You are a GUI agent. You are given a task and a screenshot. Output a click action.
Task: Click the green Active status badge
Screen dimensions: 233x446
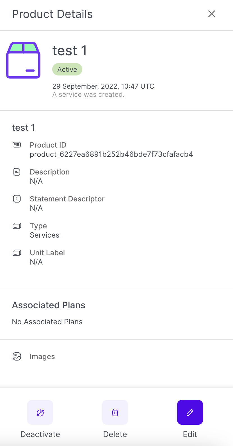[x=67, y=69]
